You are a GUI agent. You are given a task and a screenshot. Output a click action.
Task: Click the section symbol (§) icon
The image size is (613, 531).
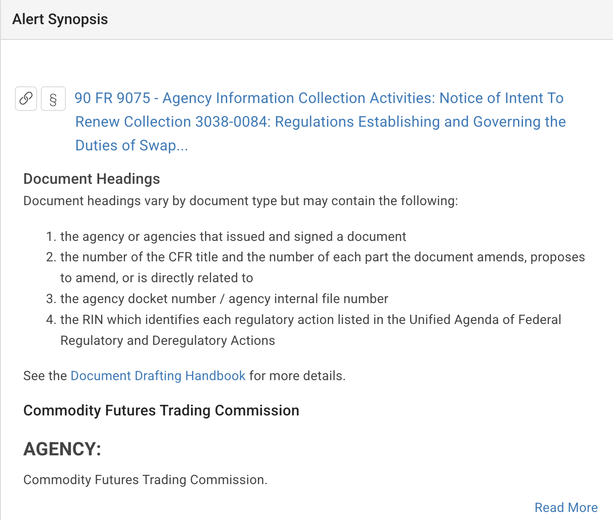[x=53, y=99]
